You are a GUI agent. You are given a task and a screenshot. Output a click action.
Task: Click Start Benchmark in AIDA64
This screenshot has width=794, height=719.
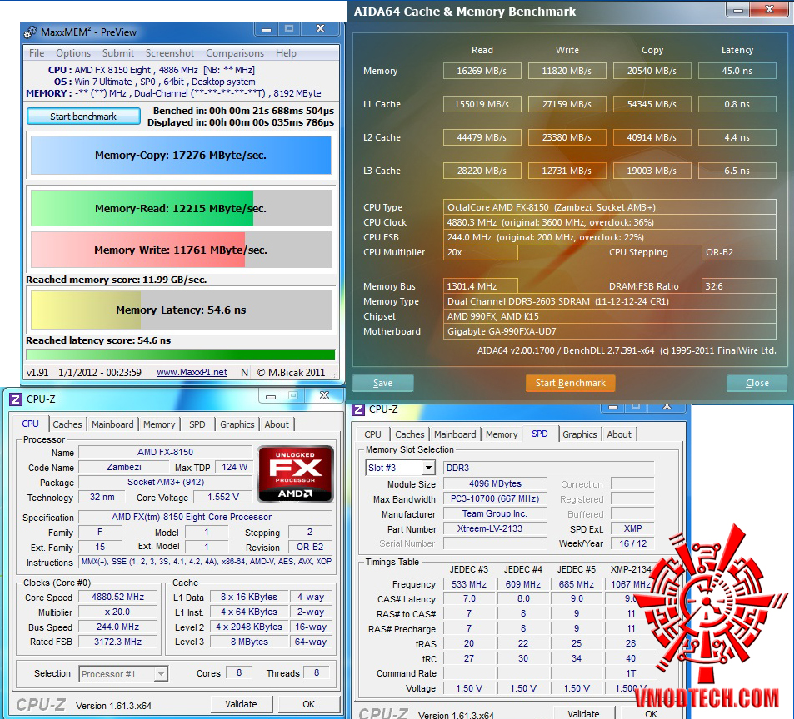pos(571,384)
